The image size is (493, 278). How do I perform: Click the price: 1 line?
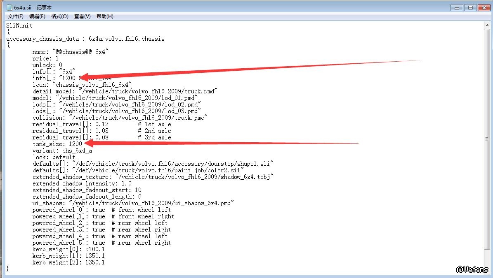pos(45,58)
